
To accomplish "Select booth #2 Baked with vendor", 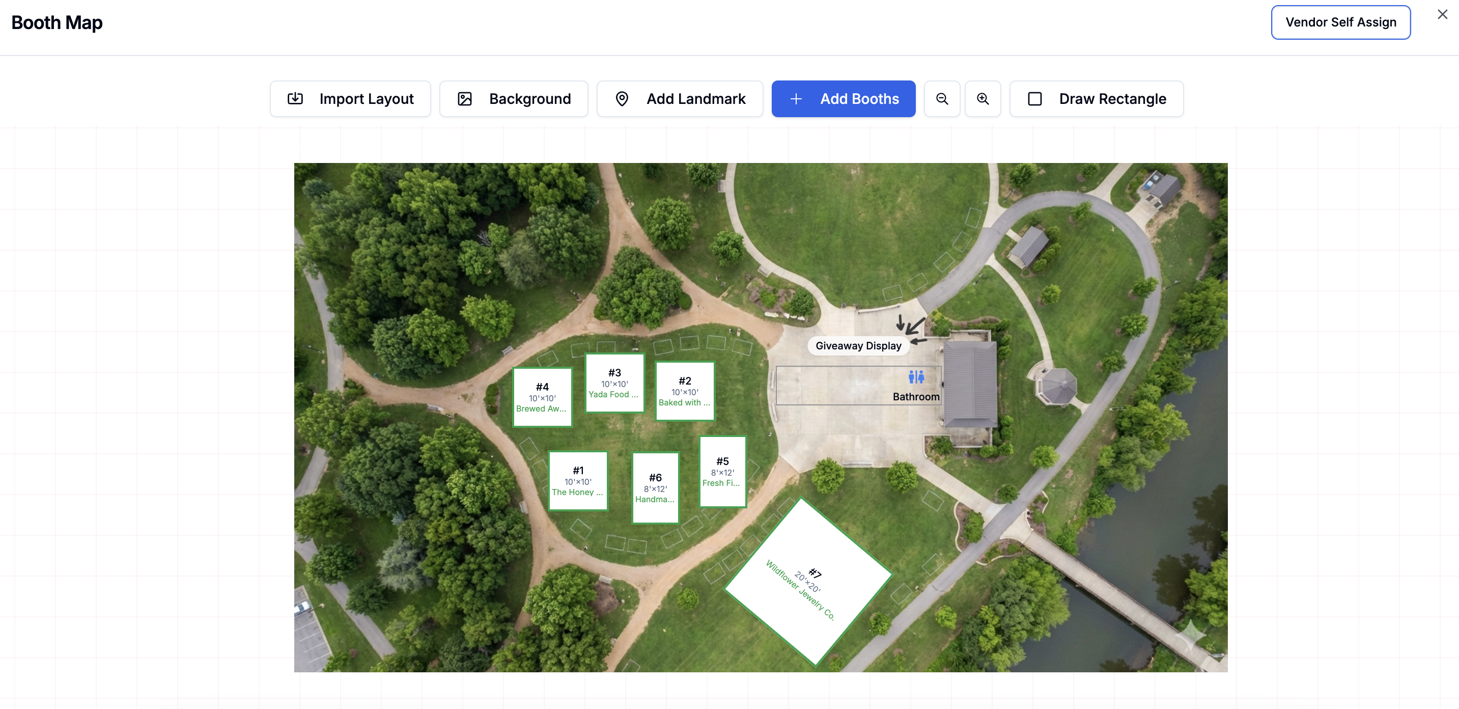I will pyautogui.click(x=685, y=391).
